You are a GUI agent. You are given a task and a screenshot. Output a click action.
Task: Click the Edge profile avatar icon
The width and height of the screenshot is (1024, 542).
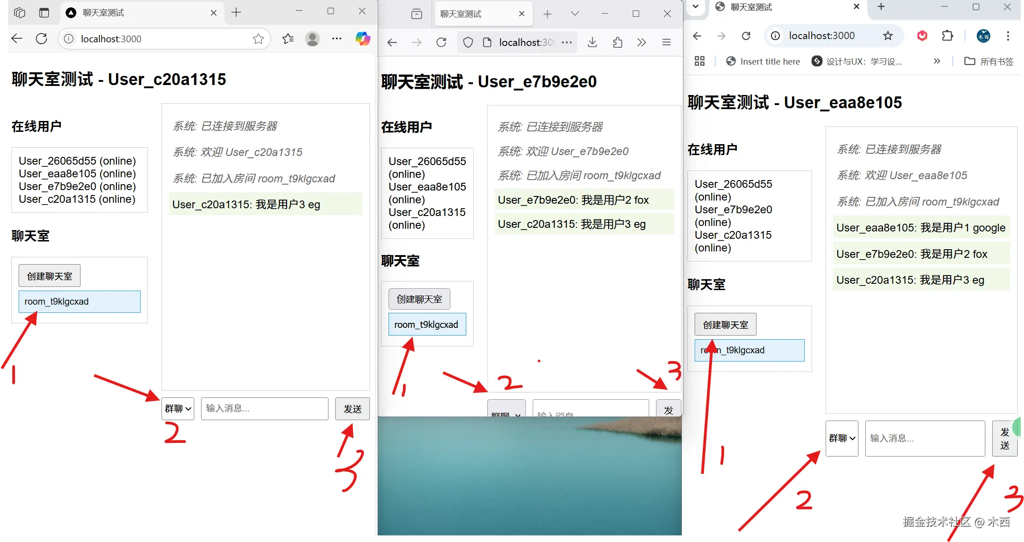tap(313, 39)
